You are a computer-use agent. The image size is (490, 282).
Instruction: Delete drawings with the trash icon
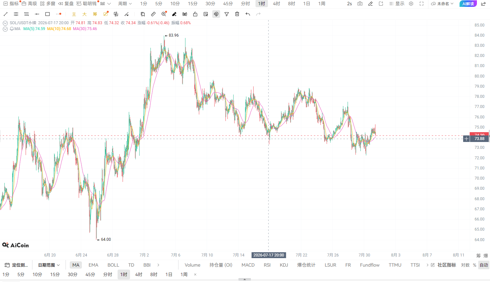pyautogui.click(x=237, y=14)
